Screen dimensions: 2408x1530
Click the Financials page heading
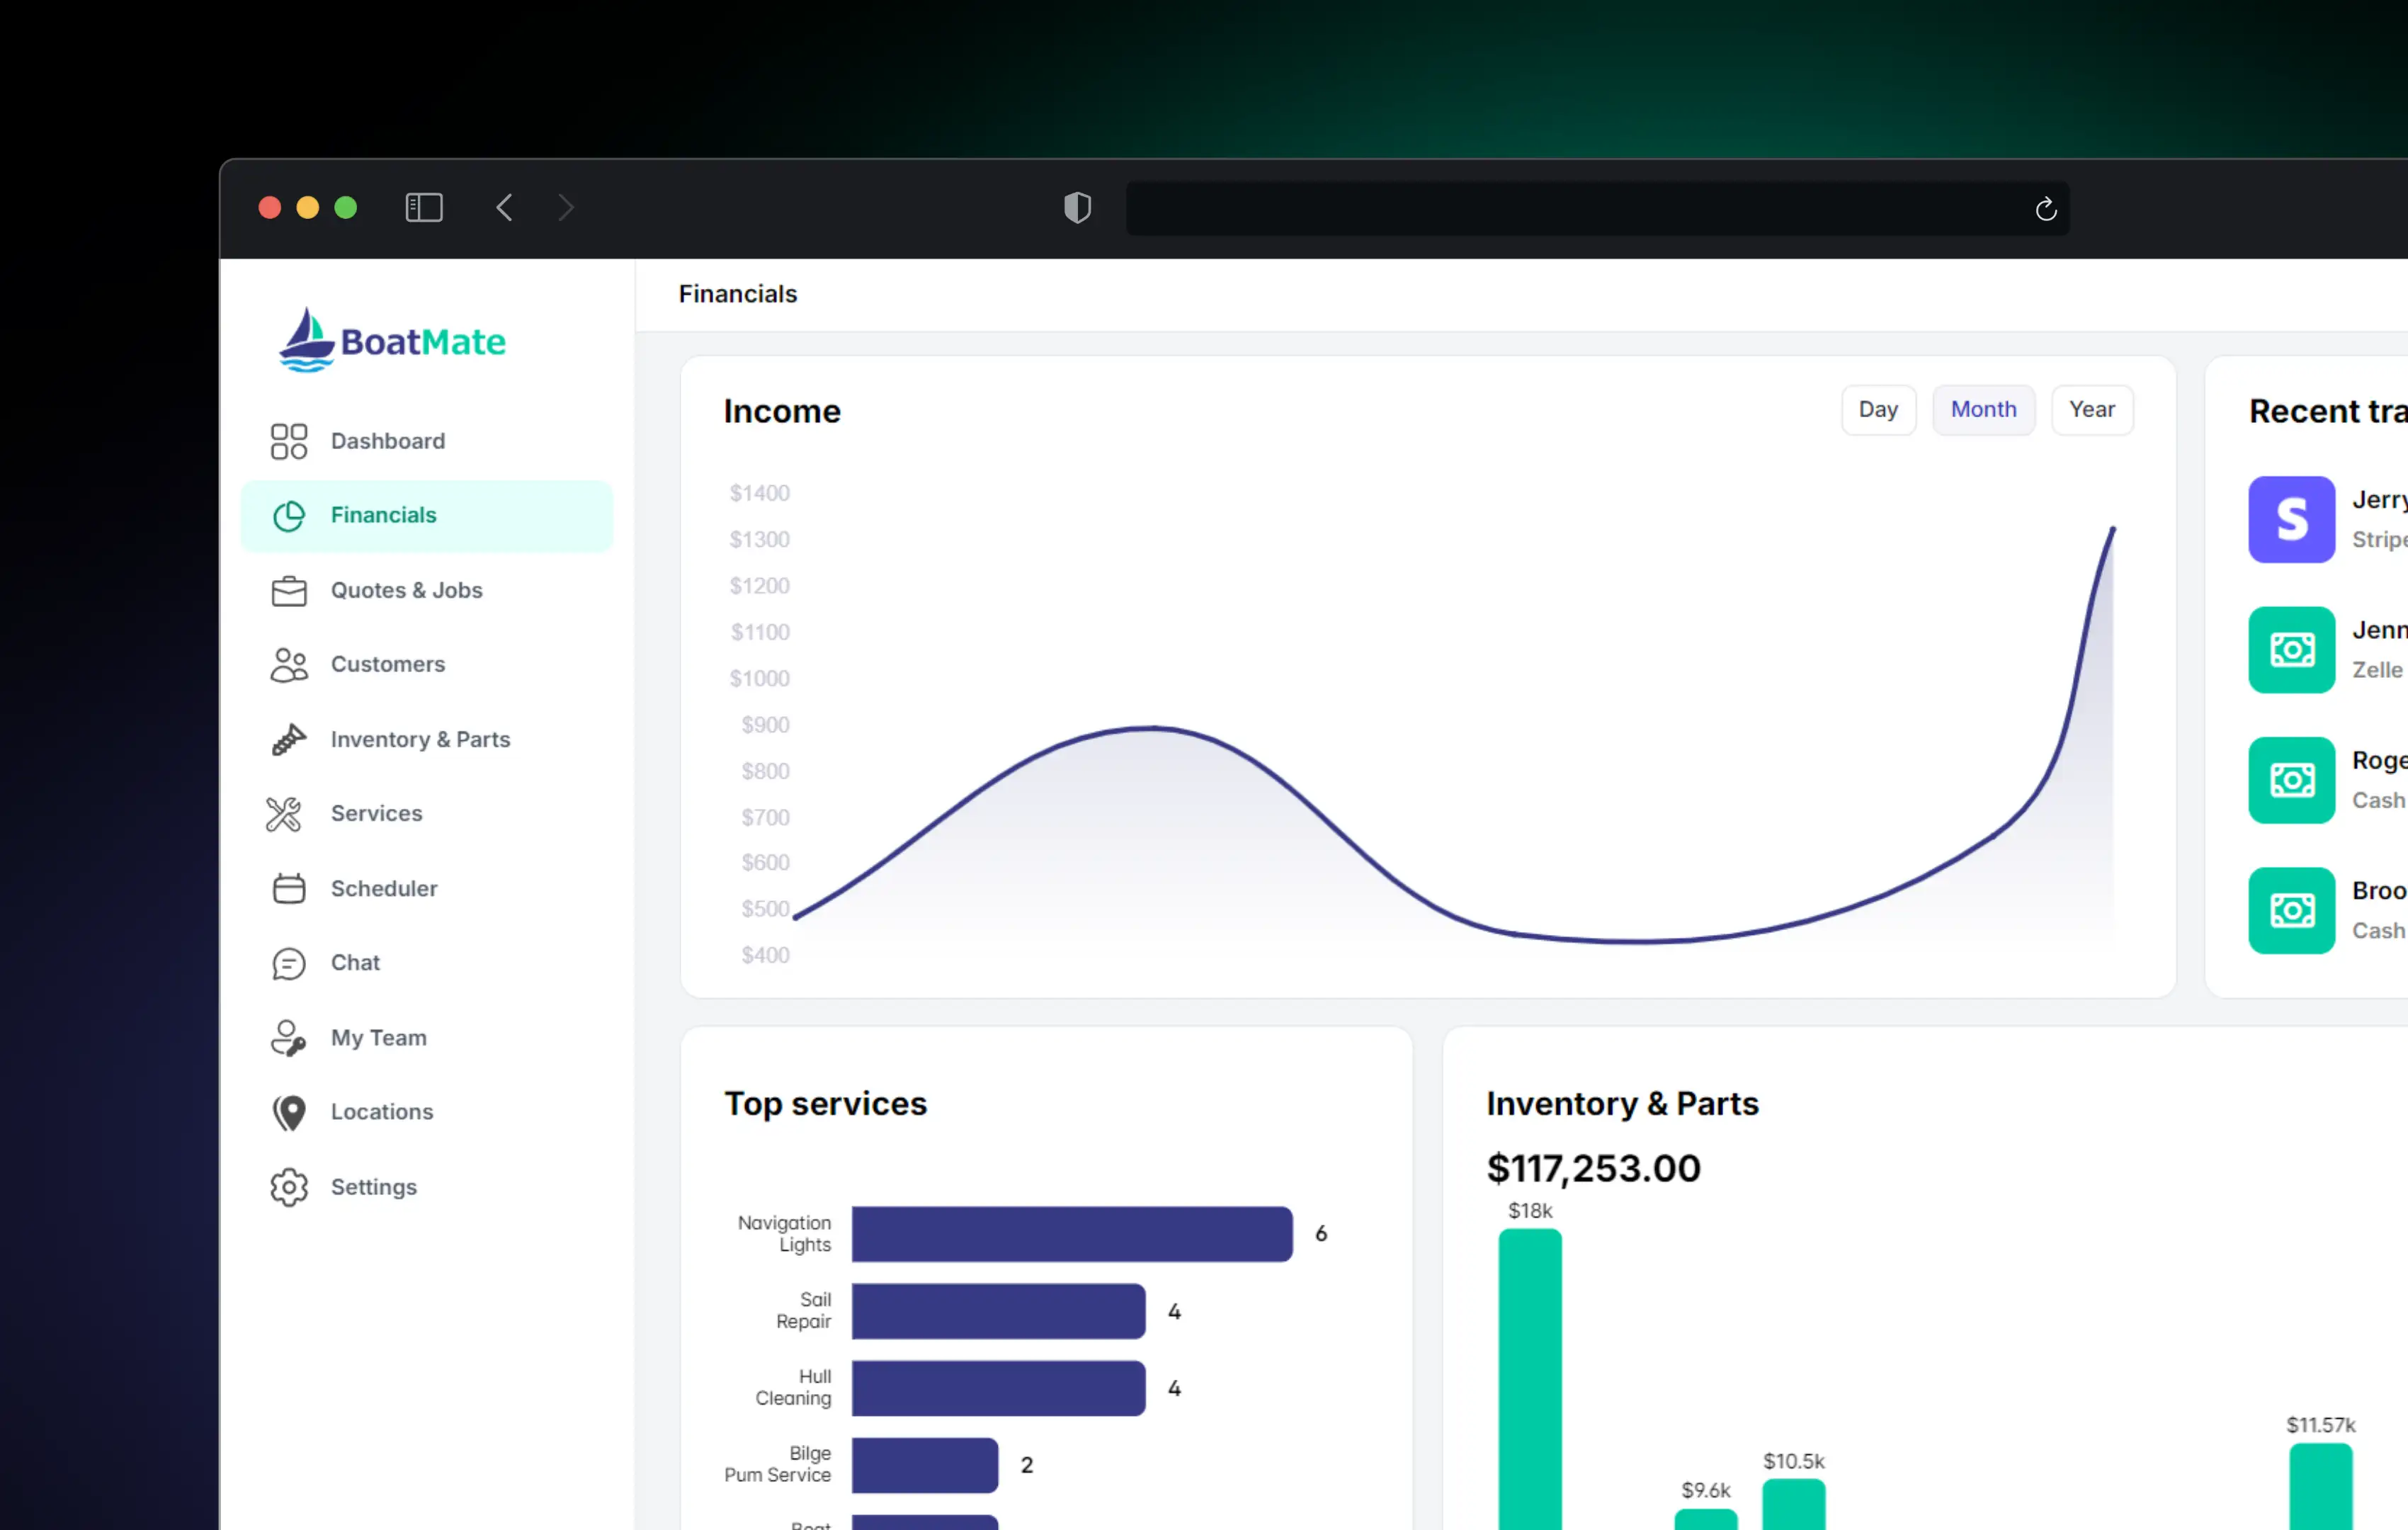click(x=737, y=293)
